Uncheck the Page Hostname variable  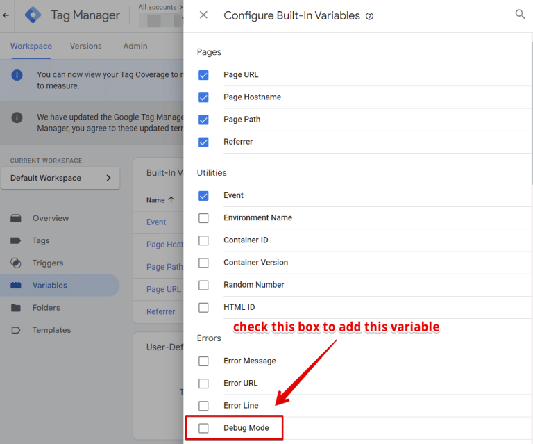click(x=203, y=97)
